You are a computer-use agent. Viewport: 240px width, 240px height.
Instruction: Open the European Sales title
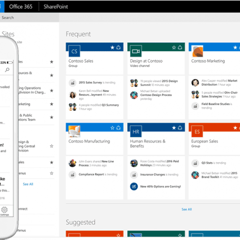(205, 141)
